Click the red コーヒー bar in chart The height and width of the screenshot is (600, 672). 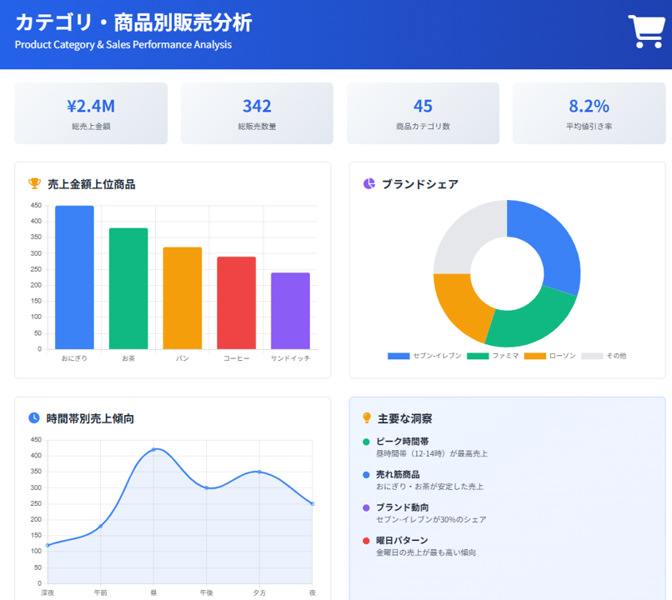236,303
